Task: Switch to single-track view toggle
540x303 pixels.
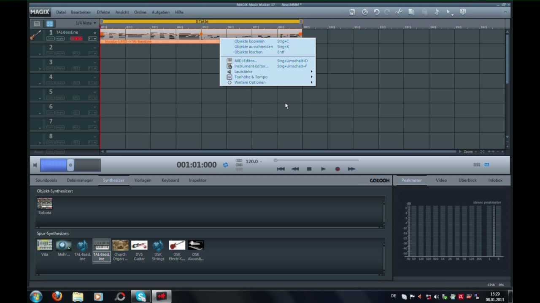Action: (x=37, y=24)
